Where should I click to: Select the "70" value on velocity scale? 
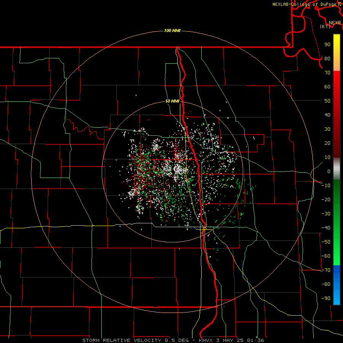click(x=327, y=73)
